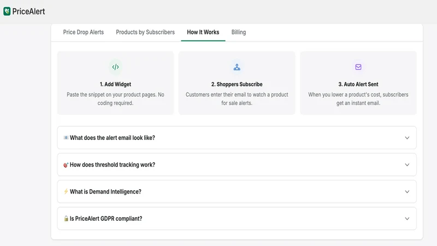The height and width of the screenshot is (246, 437).
Task: Go to the Billing tab
Action: (x=239, y=32)
